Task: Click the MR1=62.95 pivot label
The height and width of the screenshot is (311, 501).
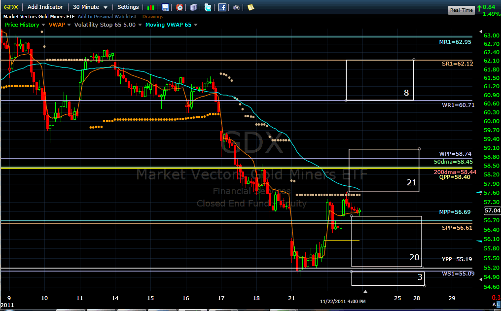Action: [x=455, y=42]
